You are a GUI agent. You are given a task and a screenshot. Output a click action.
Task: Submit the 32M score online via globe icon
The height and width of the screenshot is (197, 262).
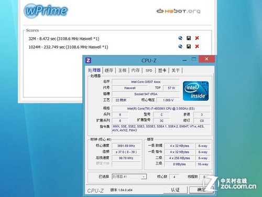point(180,38)
